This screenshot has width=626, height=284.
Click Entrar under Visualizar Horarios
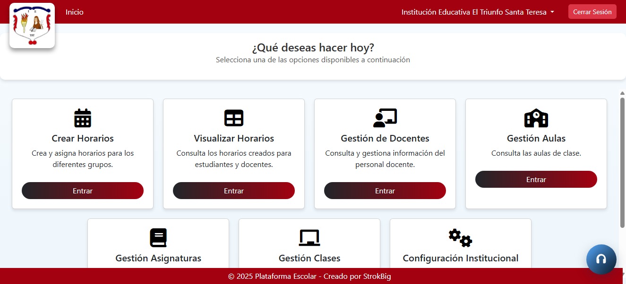point(233,191)
